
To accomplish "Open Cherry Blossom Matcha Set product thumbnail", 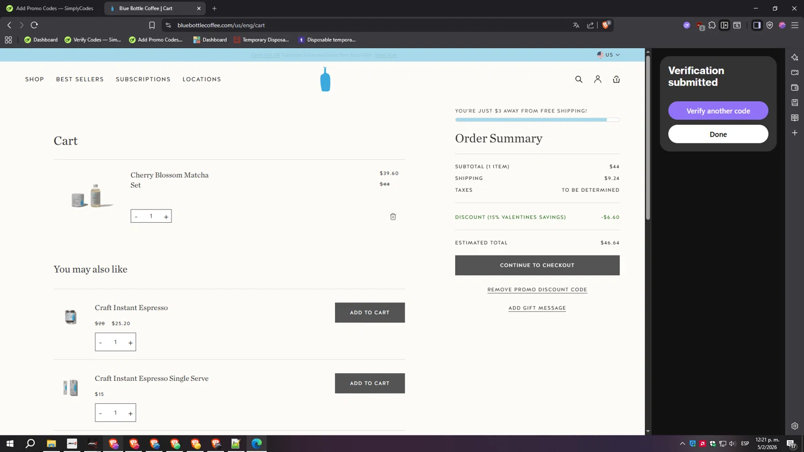I will pos(92,196).
